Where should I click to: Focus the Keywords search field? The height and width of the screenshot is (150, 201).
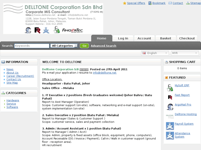[x=32, y=46]
